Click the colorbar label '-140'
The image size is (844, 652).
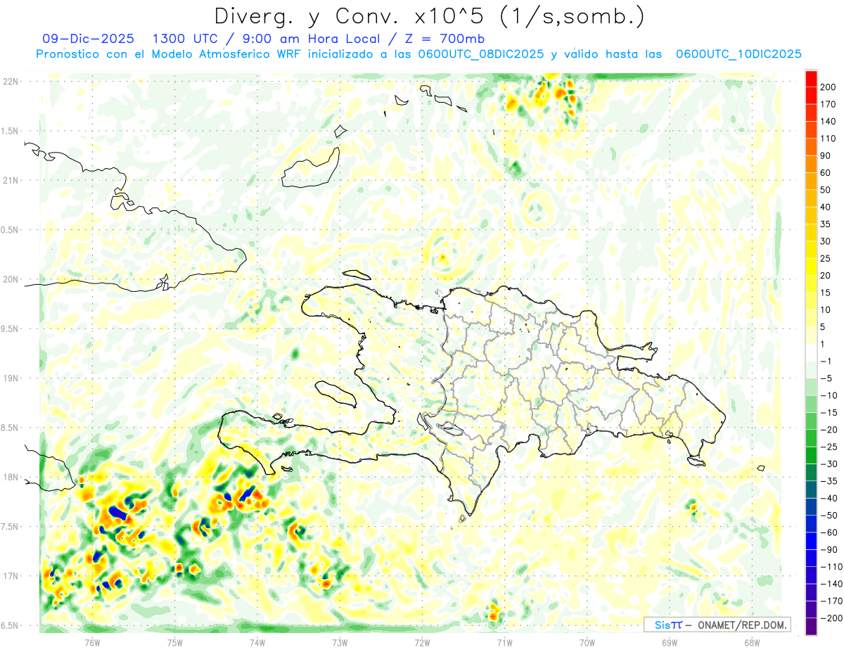tap(831, 584)
